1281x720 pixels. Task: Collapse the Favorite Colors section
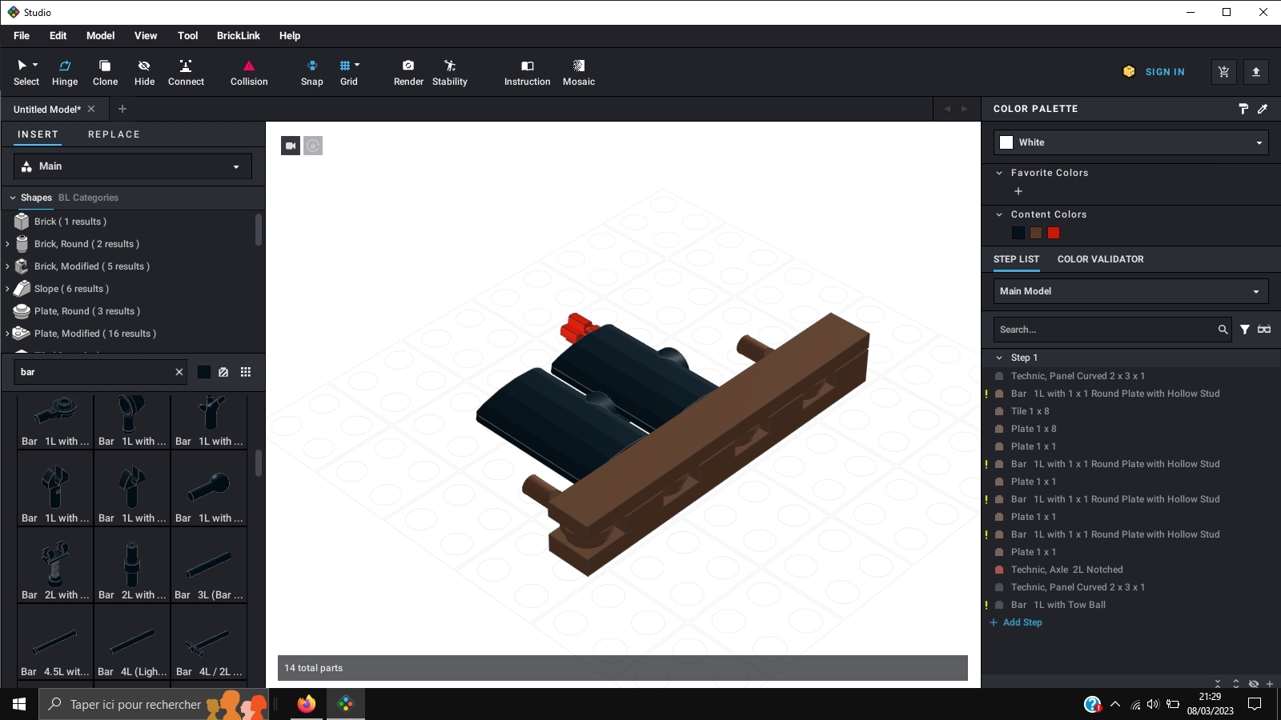(x=999, y=173)
